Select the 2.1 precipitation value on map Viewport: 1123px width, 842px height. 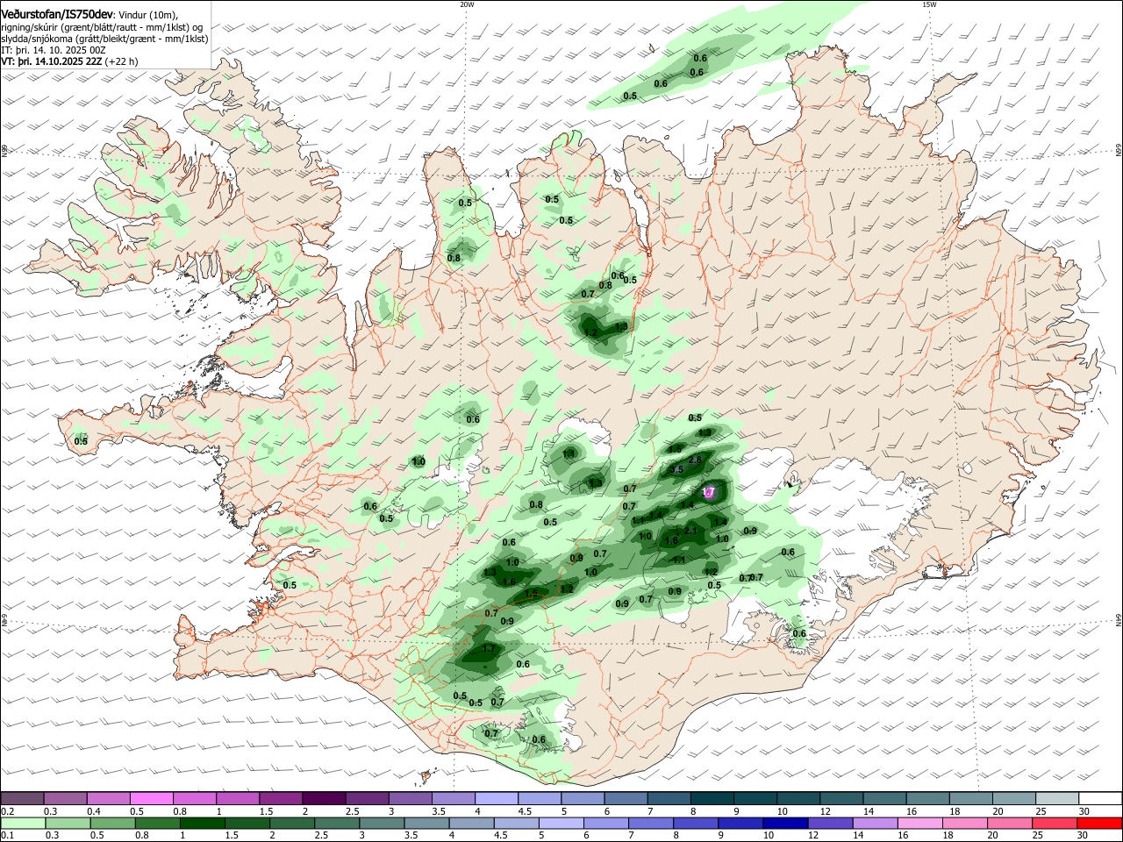point(690,531)
